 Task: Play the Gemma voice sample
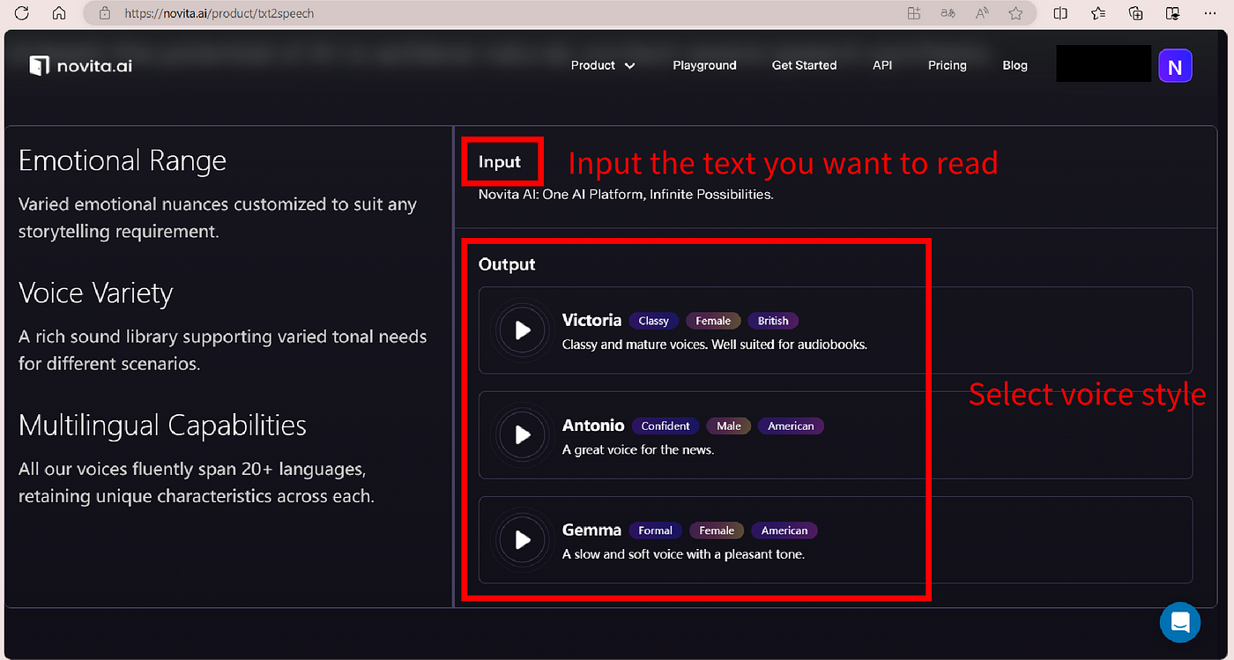pyautogui.click(x=523, y=539)
